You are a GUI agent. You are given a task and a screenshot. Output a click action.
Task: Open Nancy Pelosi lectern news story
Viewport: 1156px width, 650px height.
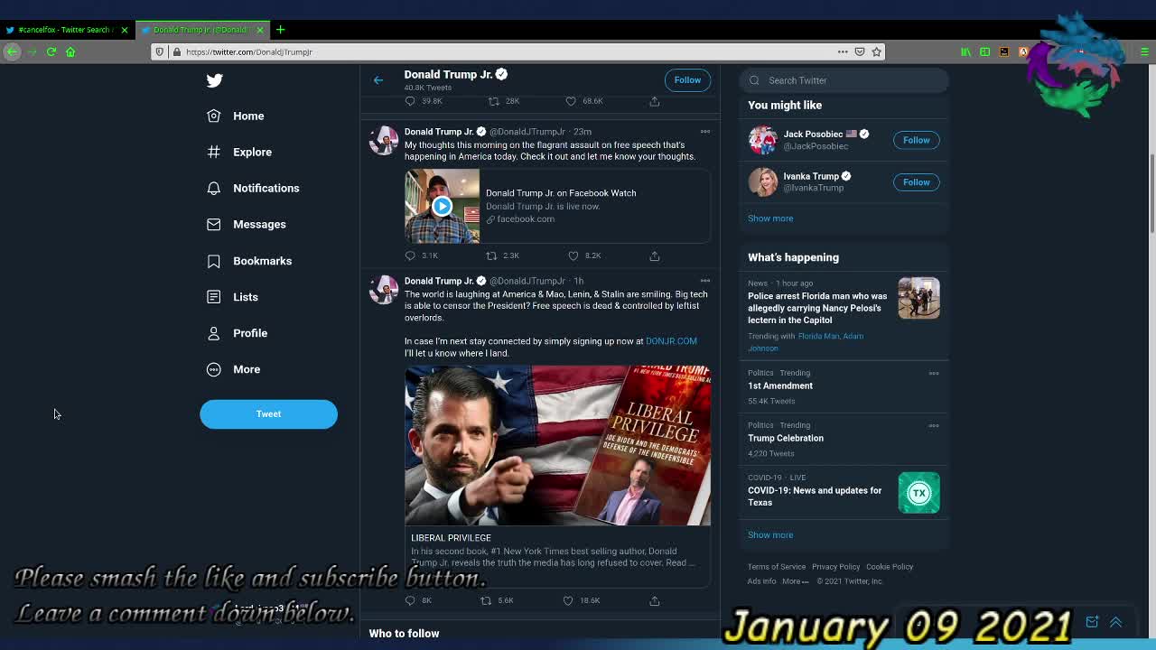point(817,308)
